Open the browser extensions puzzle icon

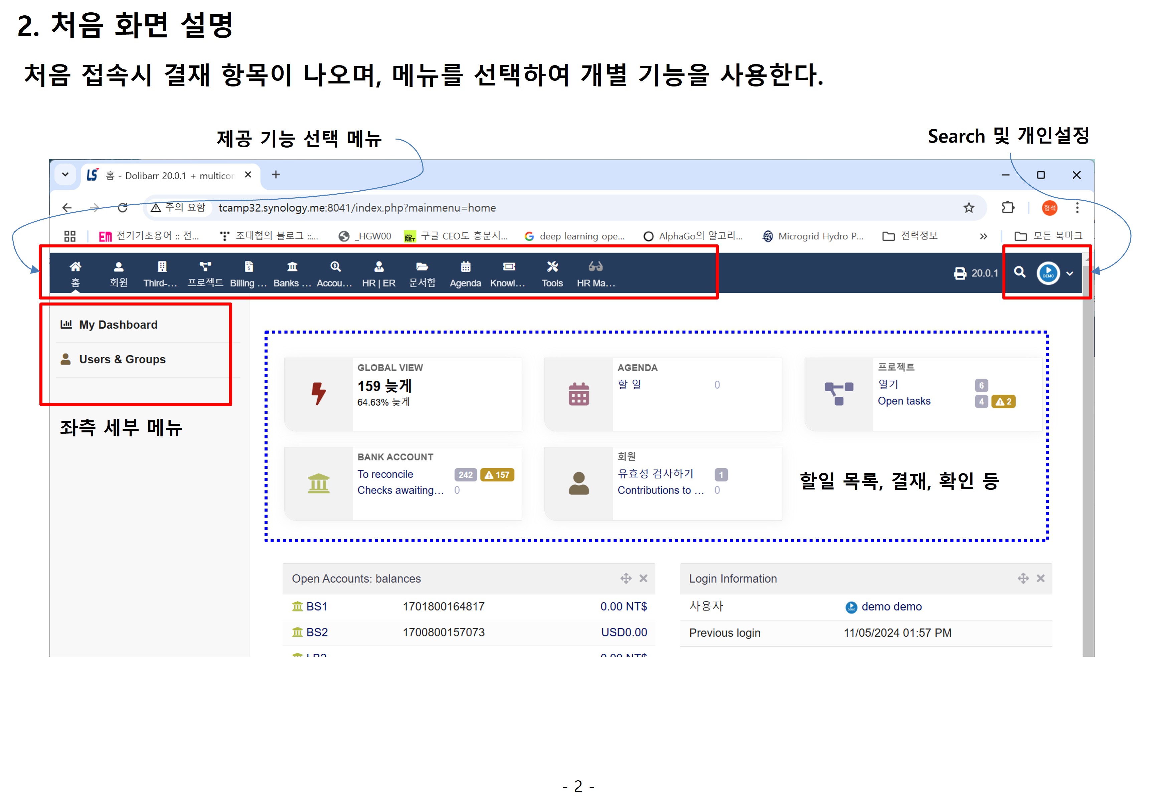(x=1008, y=208)
